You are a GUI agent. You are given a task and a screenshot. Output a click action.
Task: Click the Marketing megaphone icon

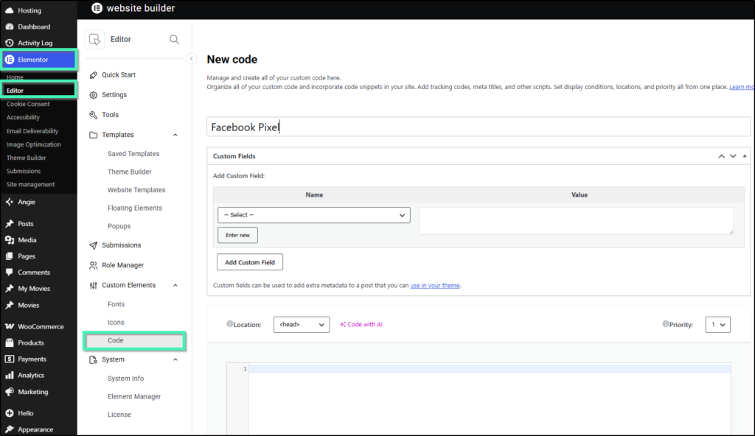9,392
